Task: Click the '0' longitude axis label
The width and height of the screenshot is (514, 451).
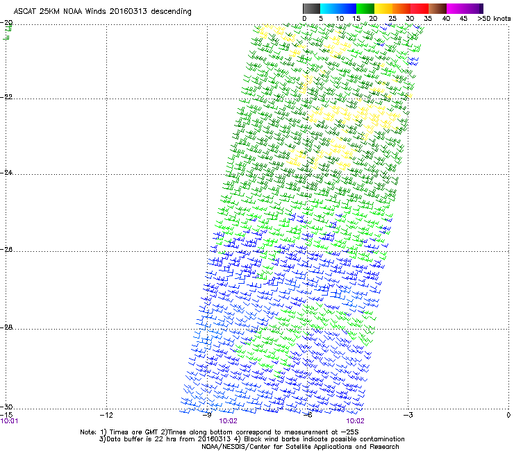Action: (508, 415)
